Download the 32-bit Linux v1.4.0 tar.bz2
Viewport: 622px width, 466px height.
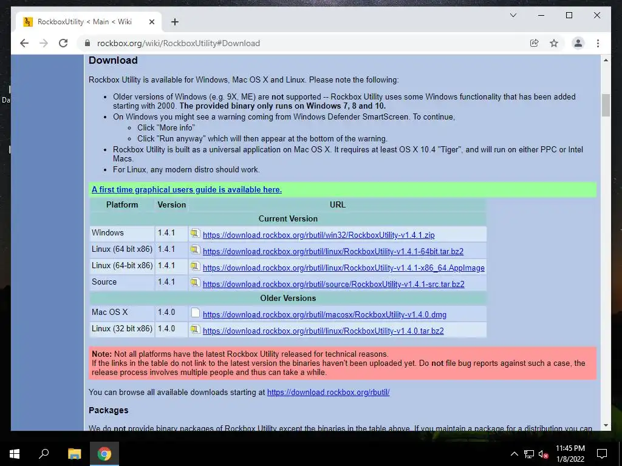coord(323,331)
